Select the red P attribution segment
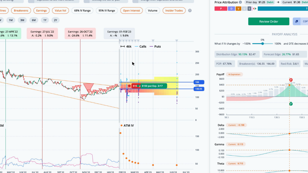Image resolution: width=308 pixels, height=173 pixels. point(221,9)
